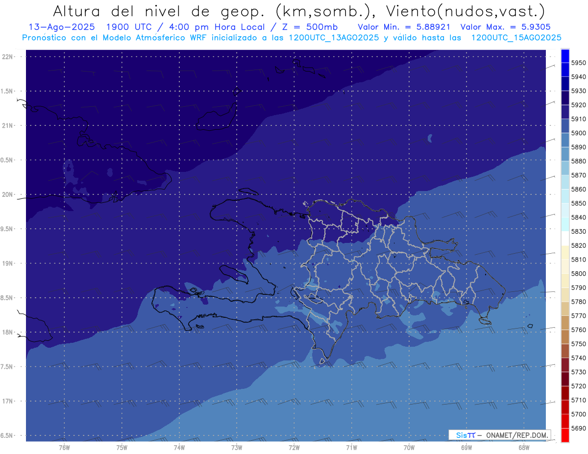Image resolution: width=588 pixels, height=454 pixels.
Task: Select the colorbar band between 5720 and 5730
Action: [x=565, y=379]
